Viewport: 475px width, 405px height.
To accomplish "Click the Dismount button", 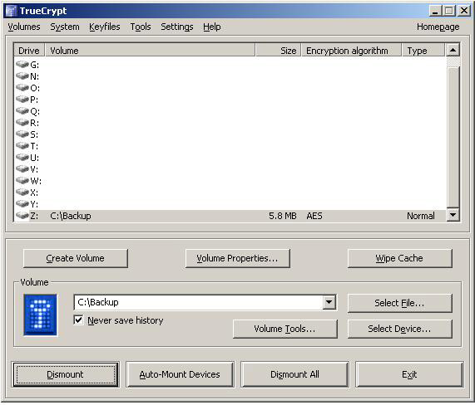I will pyautogui.click(x=66, y=374).
